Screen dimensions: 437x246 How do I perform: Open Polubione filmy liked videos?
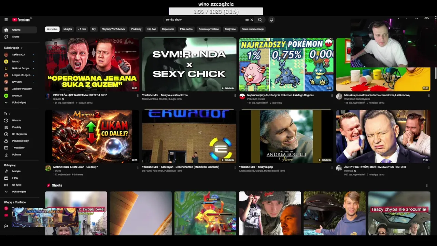pyautogui.click(x=20, y=141)
